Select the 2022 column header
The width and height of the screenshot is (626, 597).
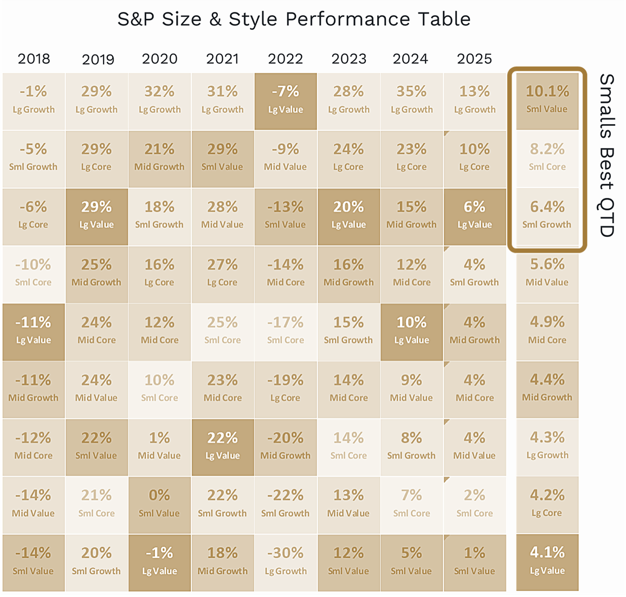point(286,59)
